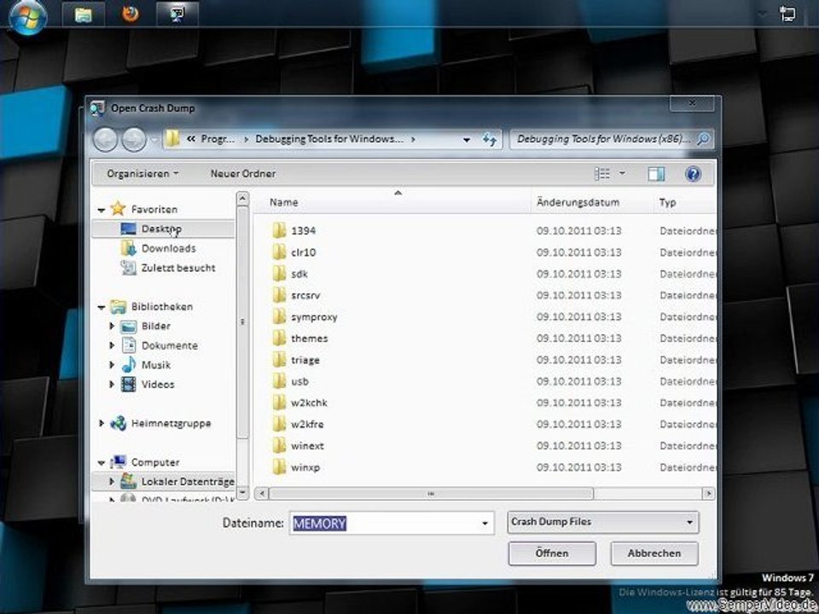The width and height of the screenshot is (819, 614).
Task: Collapse the Bibliotheken group
Action: point(102,308)
